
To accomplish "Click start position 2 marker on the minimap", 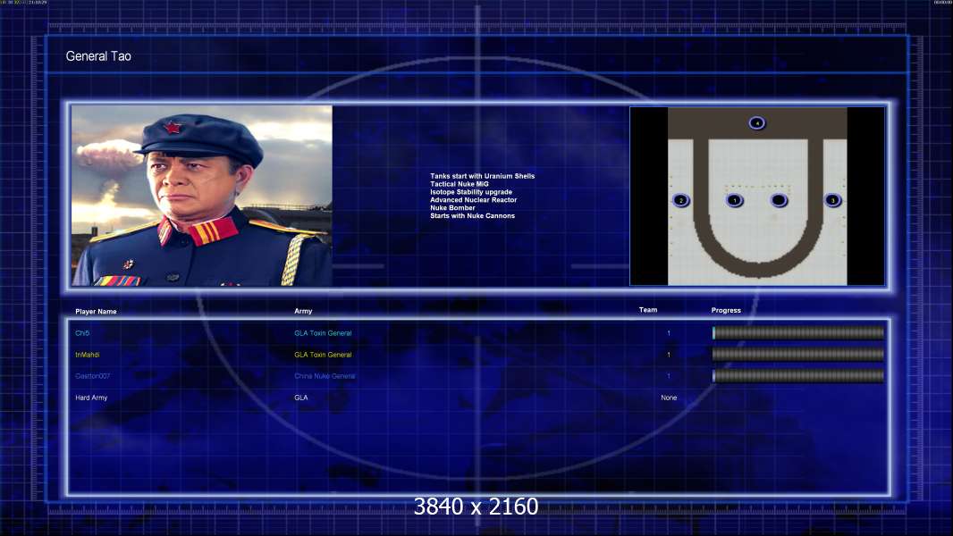I will (681, 200).
